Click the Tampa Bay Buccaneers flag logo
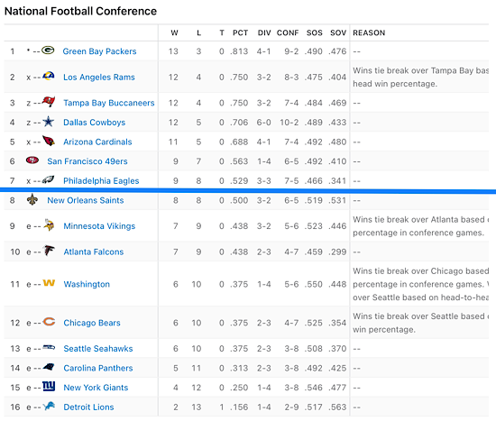This screenshot has height=421, width=496. (x=49, y=102)
